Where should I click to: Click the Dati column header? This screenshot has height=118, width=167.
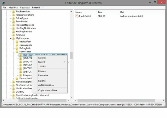pos(122,12)
